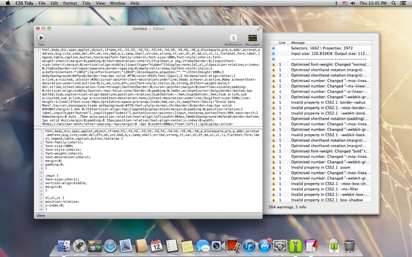Click the "Done" status bar text
412x257 pixels.
[41, 215]
